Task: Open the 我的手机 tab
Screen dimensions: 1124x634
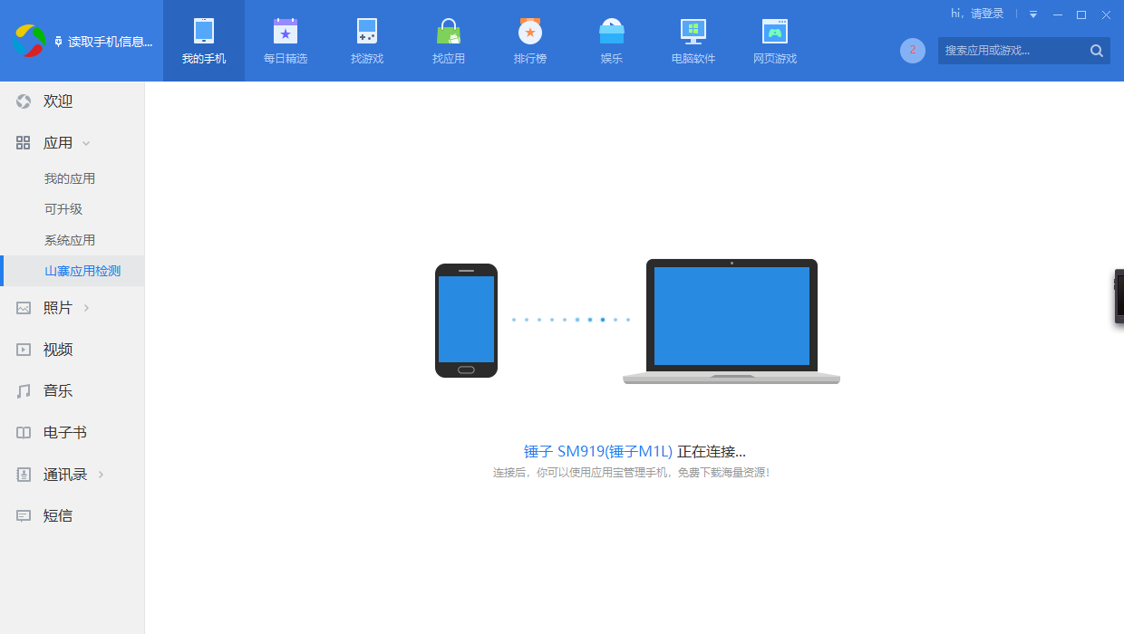Action: click(204, 41)
